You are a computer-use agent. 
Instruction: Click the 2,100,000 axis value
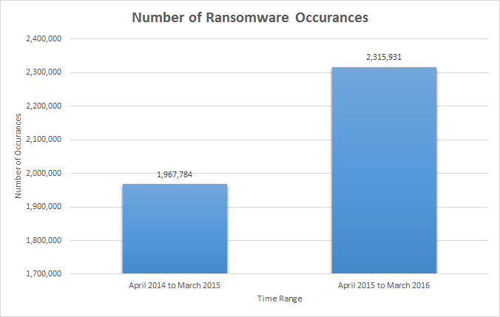pos(44,140)
